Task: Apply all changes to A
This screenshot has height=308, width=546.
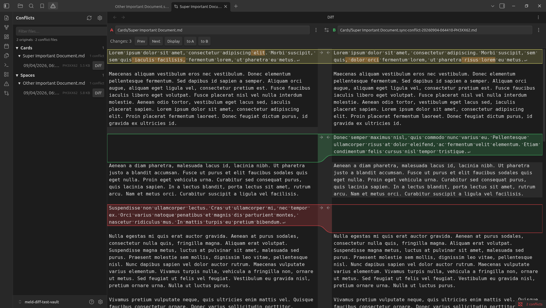Action: click(x=190, y=41)
